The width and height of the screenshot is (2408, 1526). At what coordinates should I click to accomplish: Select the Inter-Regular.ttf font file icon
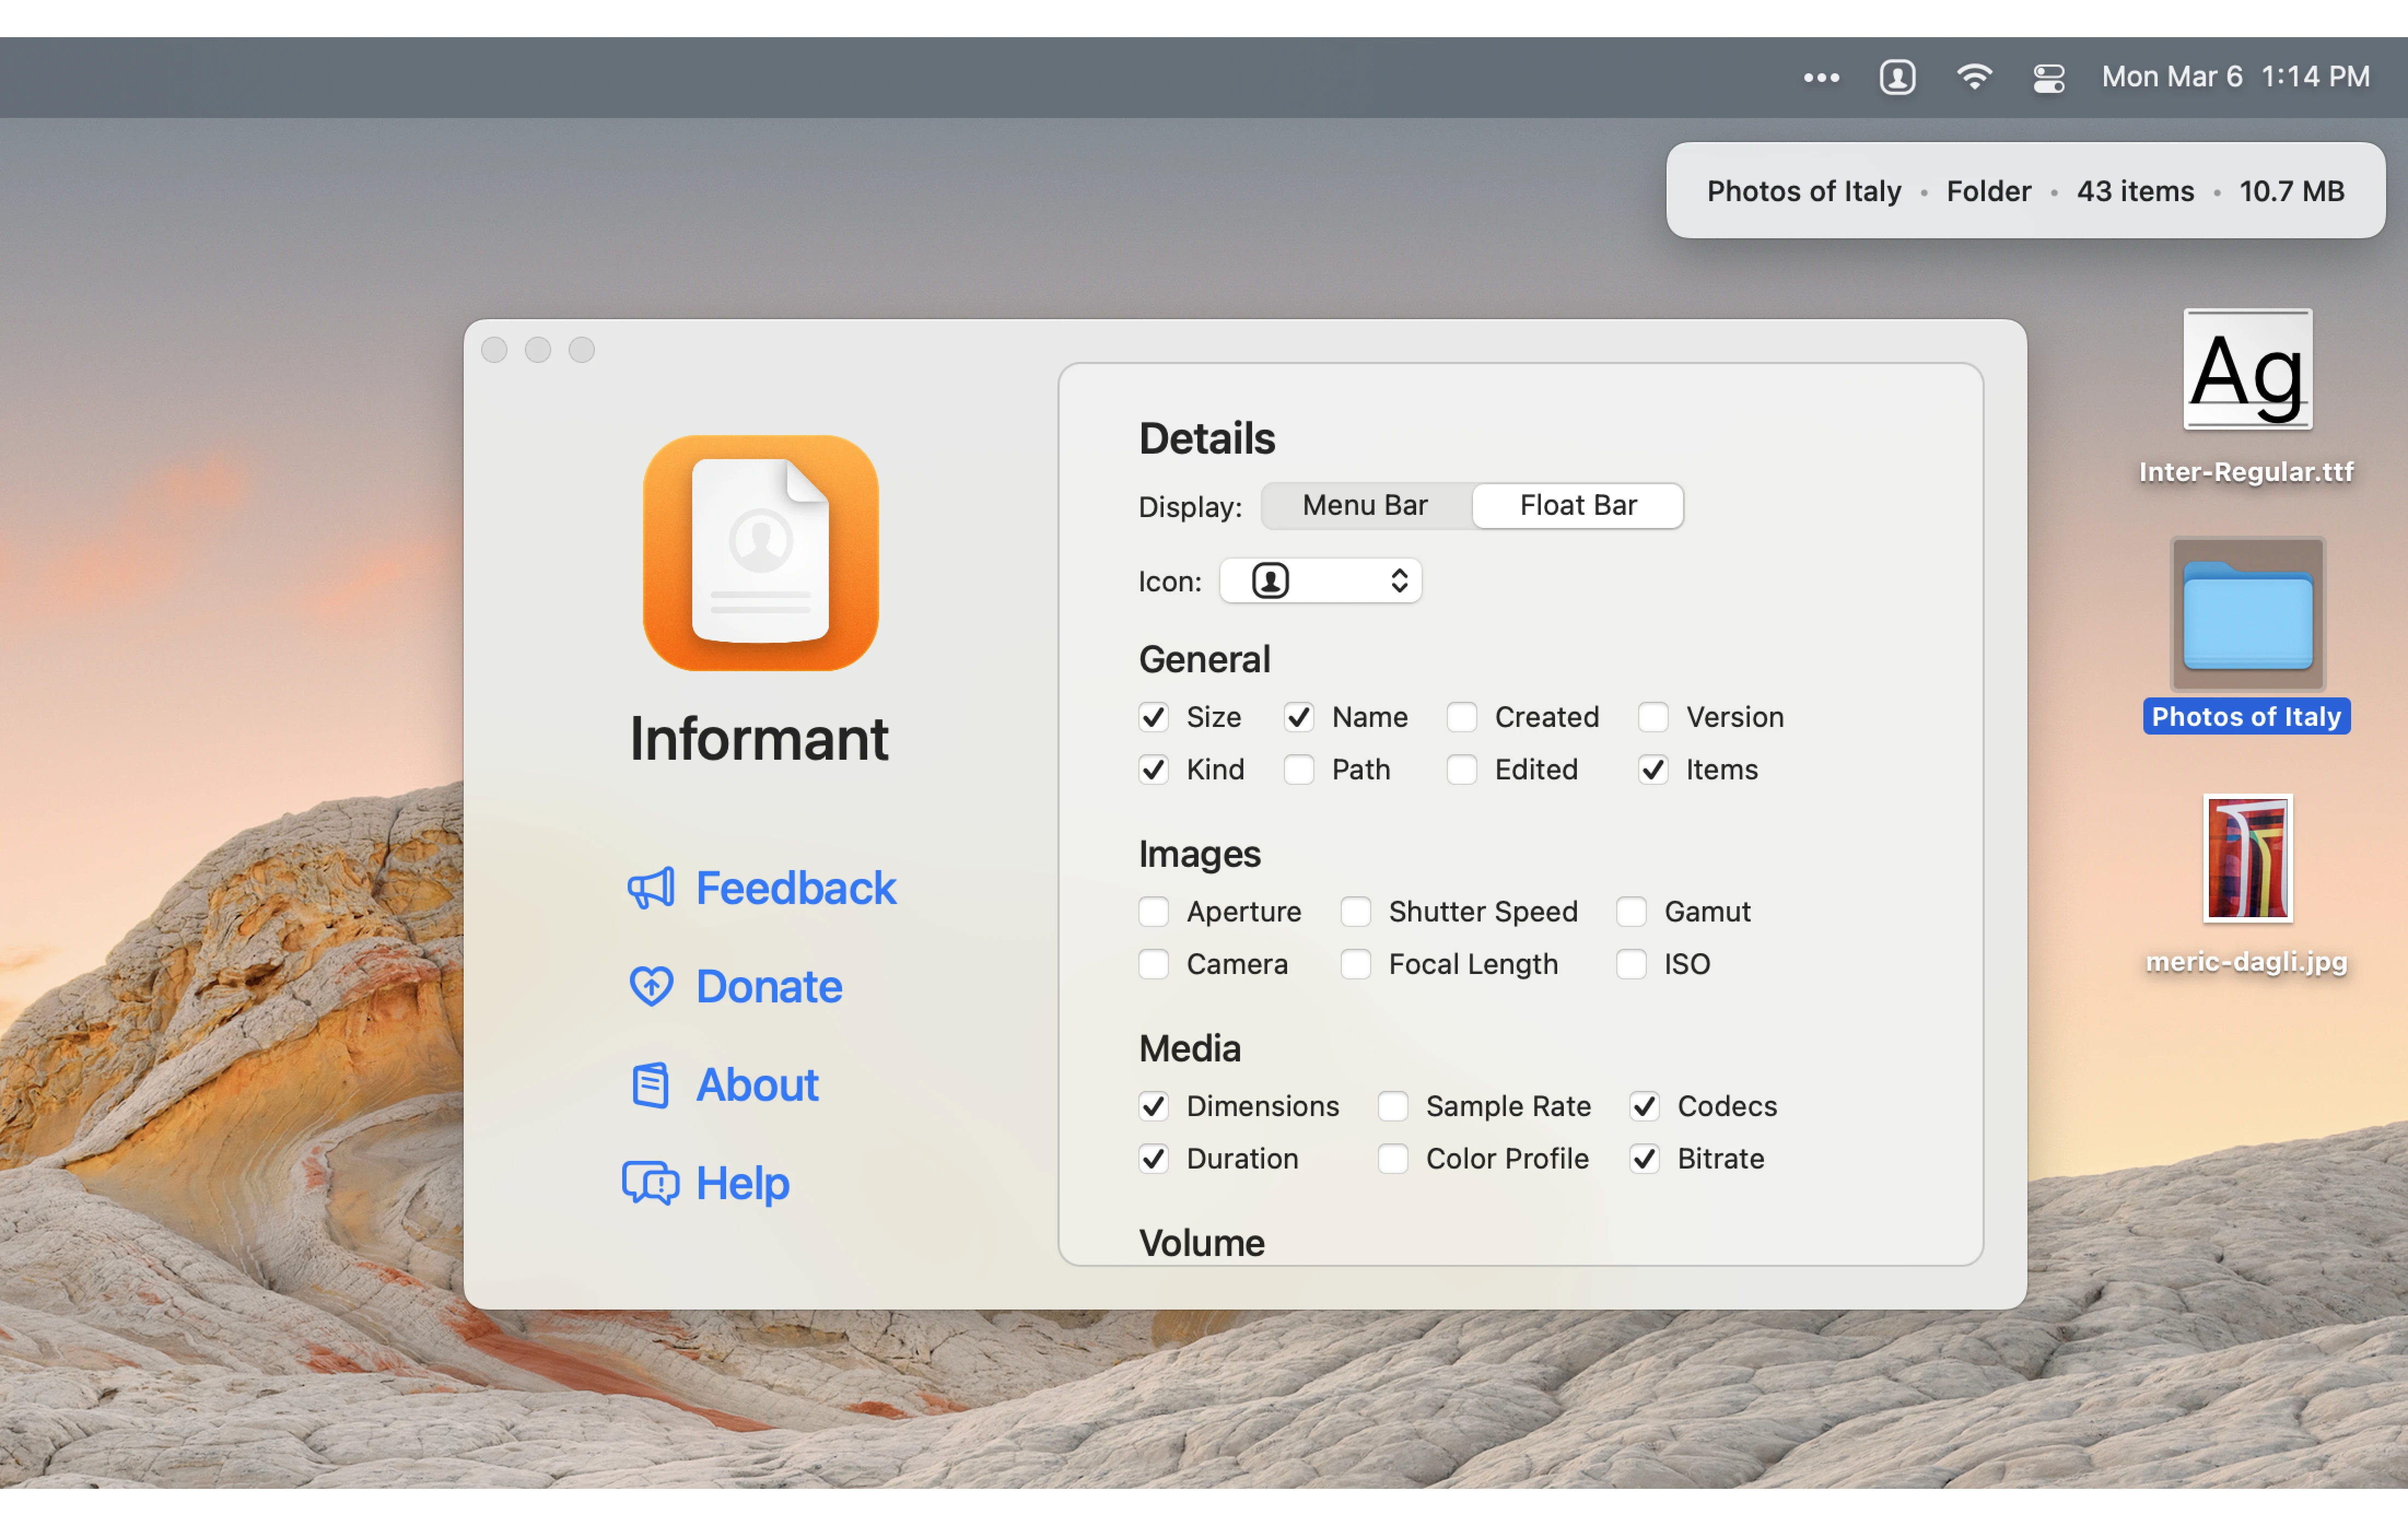click(x=2247, y=369)
